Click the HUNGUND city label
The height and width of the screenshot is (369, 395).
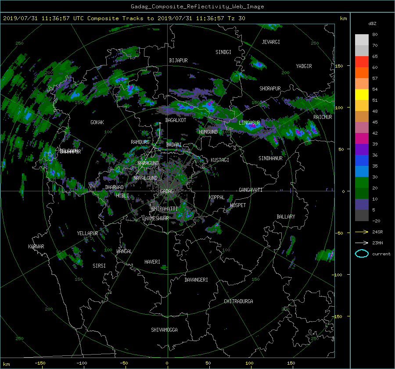[x=208, y=132]
